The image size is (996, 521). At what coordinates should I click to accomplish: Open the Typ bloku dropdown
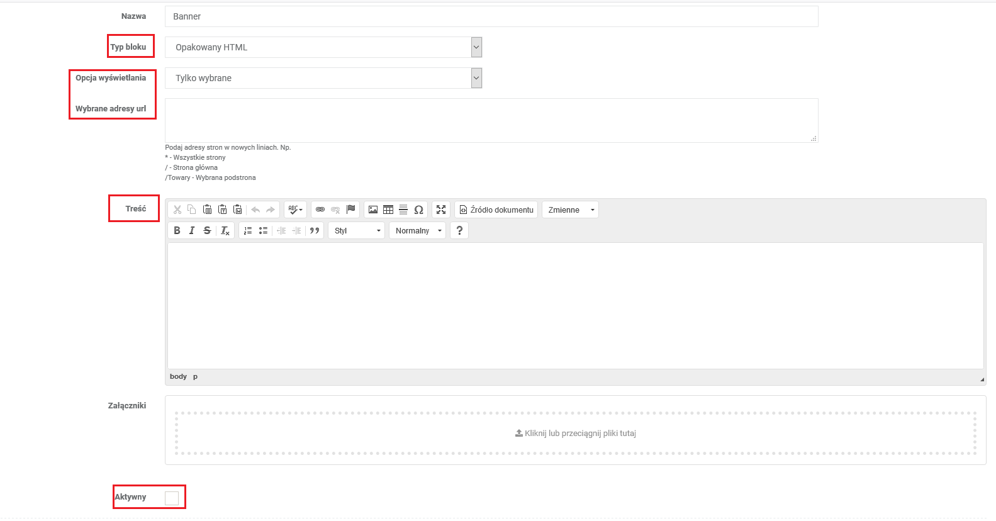[323, 47]
